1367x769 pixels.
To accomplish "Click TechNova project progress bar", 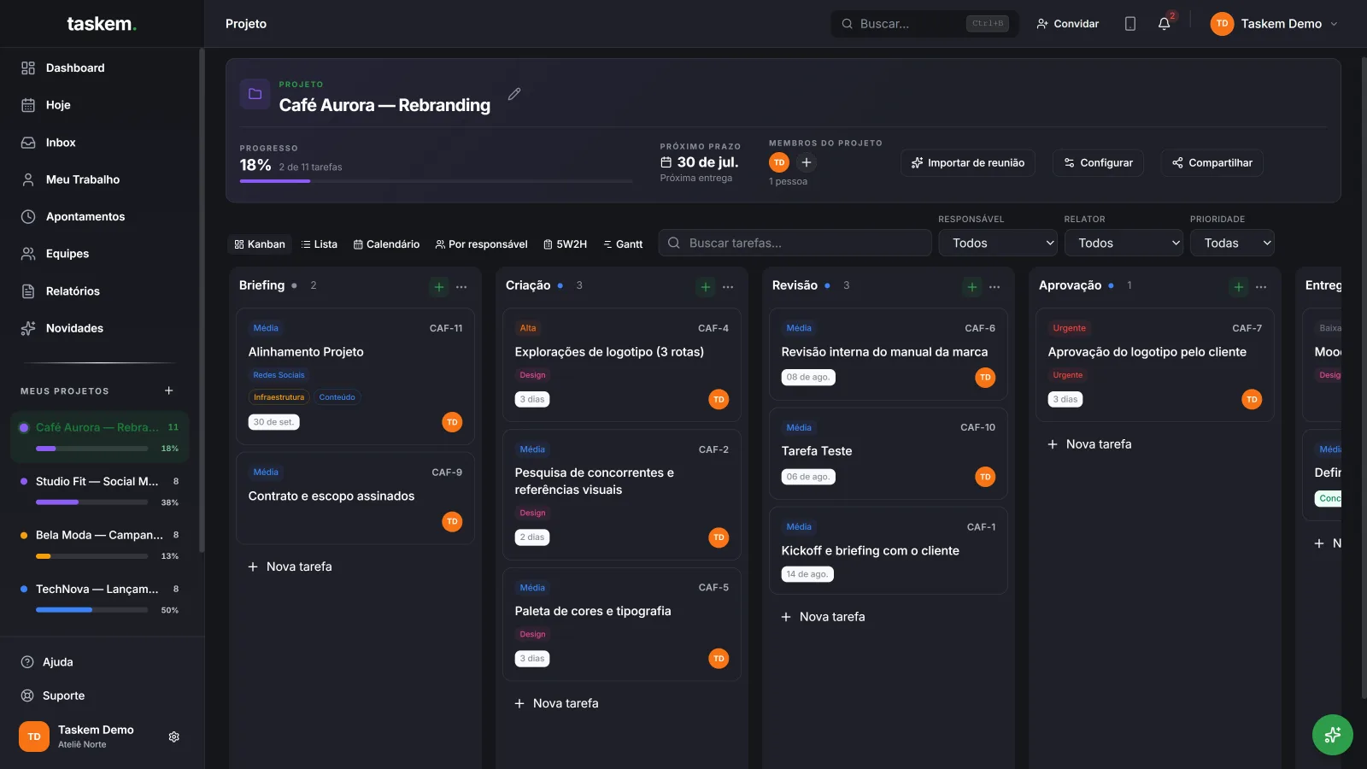I will pyautogui.click(x=92, y=610).
